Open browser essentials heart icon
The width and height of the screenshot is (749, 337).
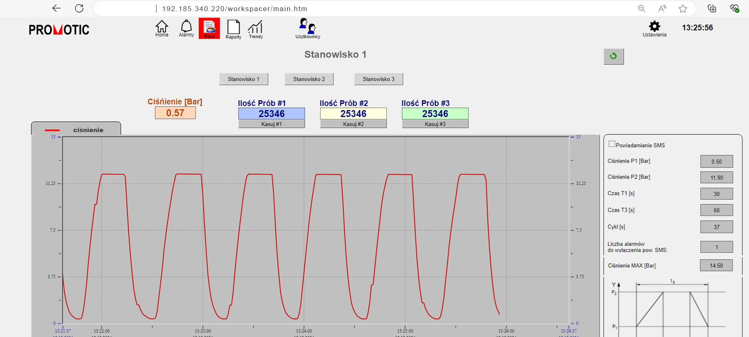(x=734, y=8)
